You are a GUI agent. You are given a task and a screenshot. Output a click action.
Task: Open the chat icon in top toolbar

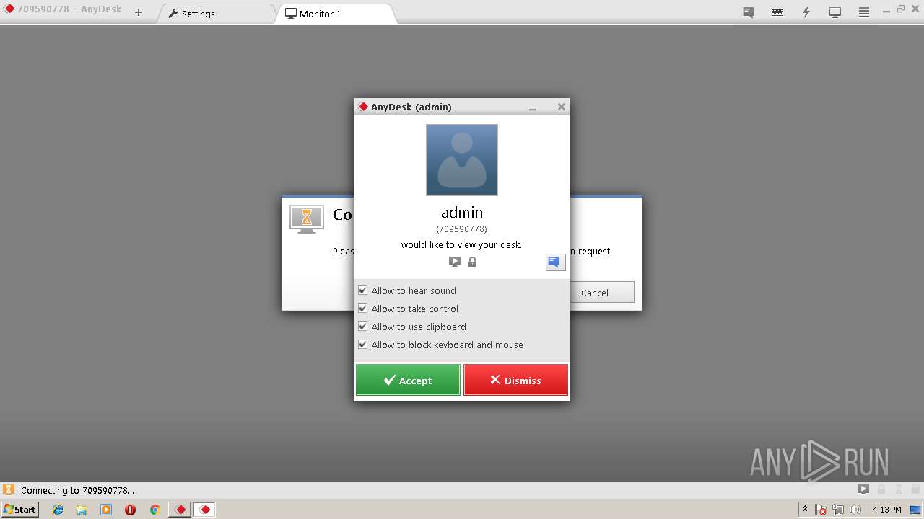749,13
